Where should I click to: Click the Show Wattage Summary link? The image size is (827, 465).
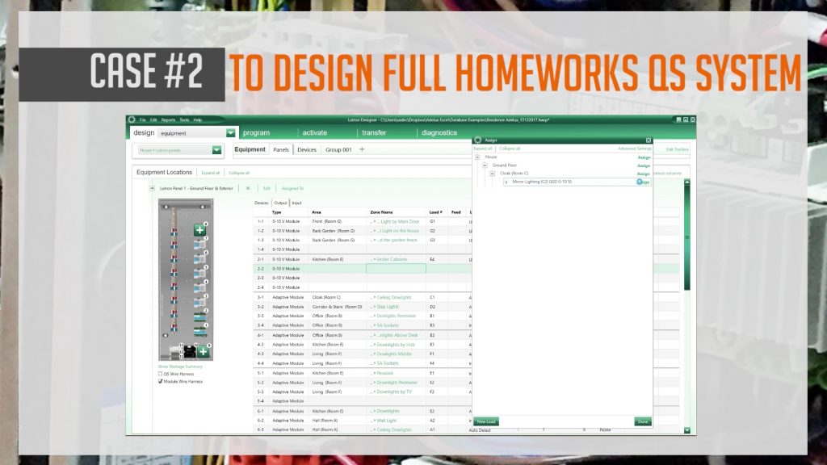[180, 367]
